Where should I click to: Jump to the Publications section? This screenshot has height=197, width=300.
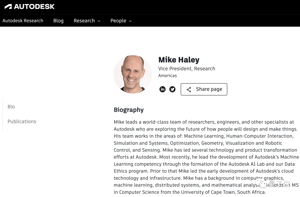tap(22, 121)
